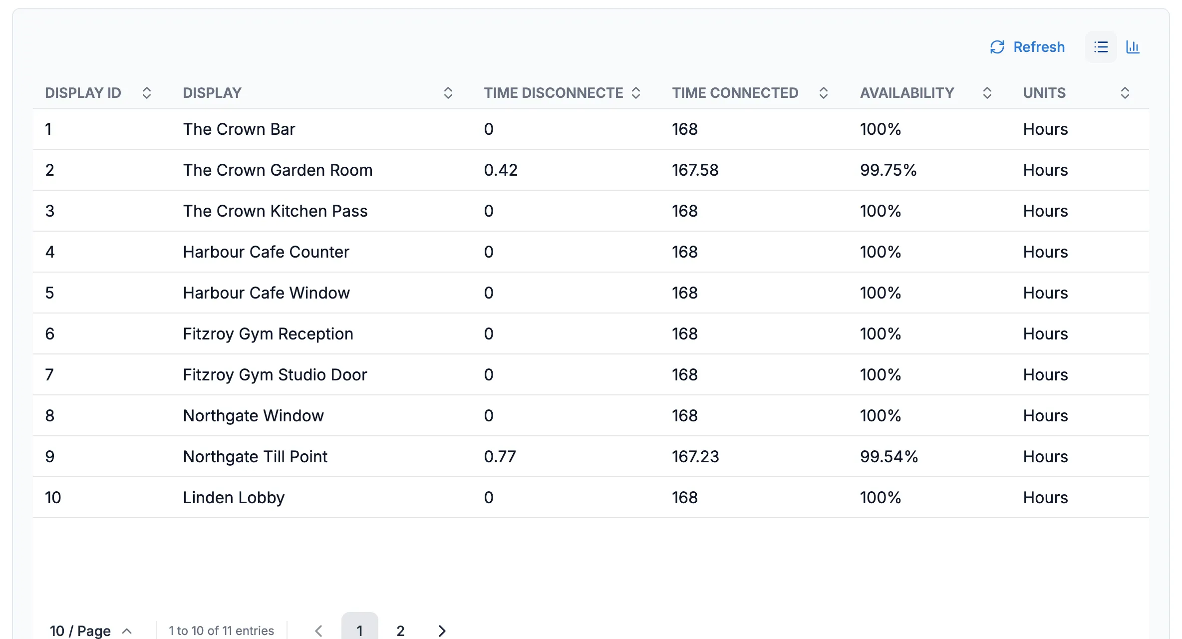Click display ID 10 cell
1182x639 pixels.
pos(53,498)
